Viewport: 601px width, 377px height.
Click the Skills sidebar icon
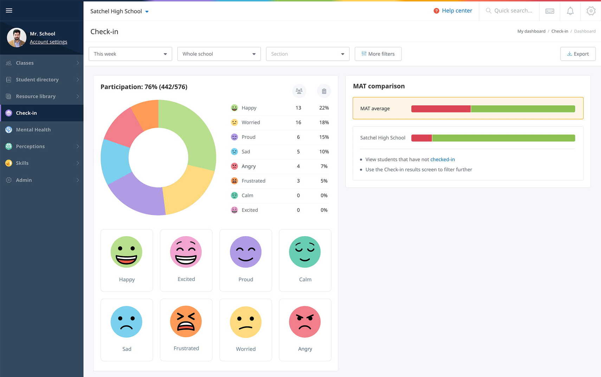9,163
